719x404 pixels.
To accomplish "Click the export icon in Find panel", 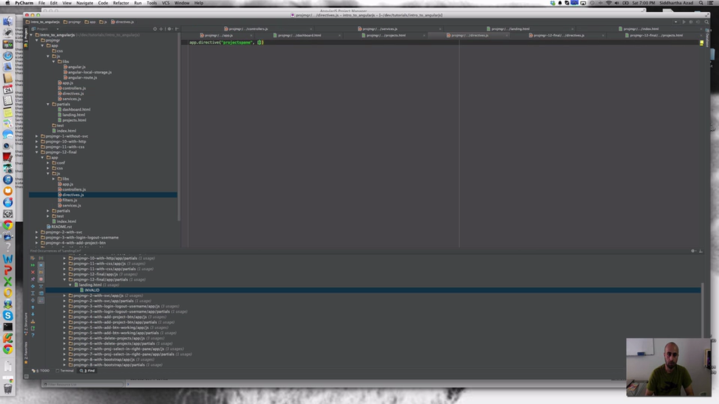I will [x=33, y=328].
